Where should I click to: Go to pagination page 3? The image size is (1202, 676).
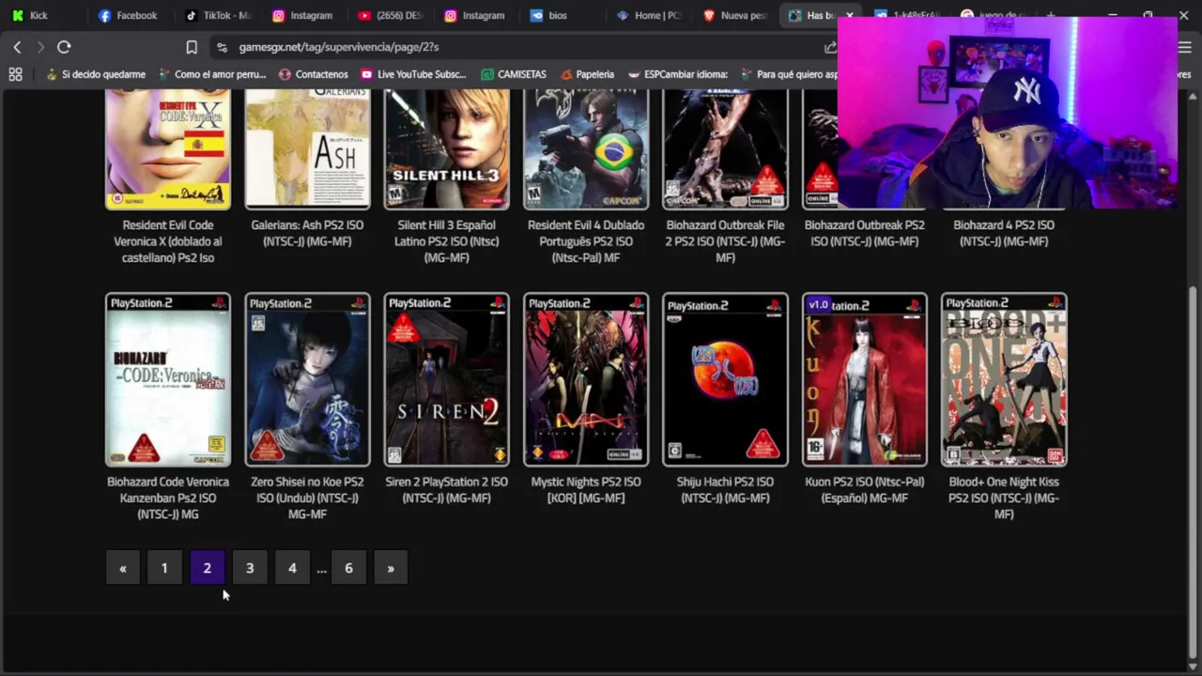(x=250, y=568)
